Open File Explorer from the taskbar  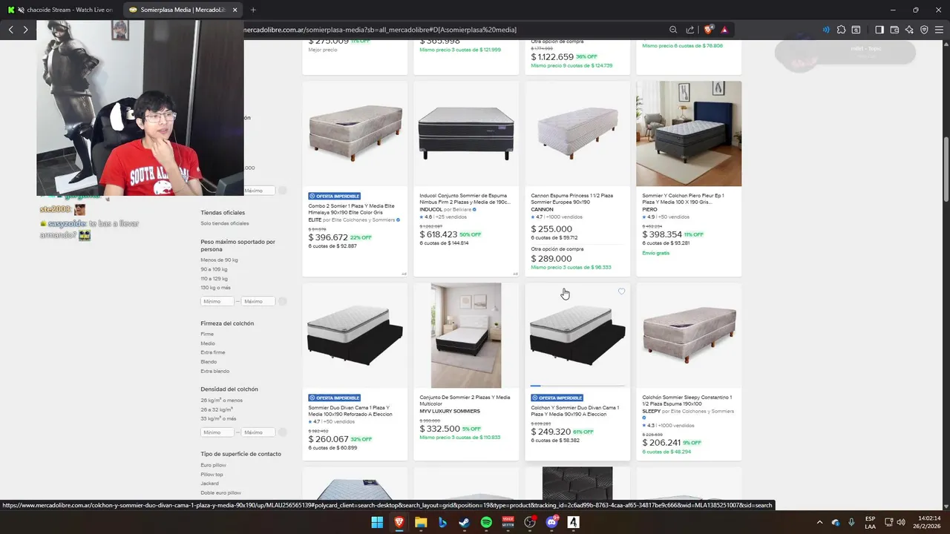421,522
